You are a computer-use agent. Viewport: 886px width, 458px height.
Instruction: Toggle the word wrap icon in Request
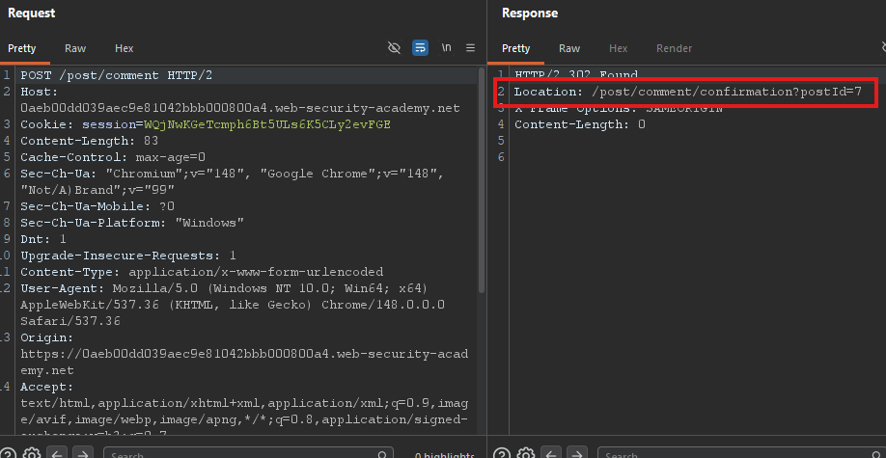click(x=420, y=48)
